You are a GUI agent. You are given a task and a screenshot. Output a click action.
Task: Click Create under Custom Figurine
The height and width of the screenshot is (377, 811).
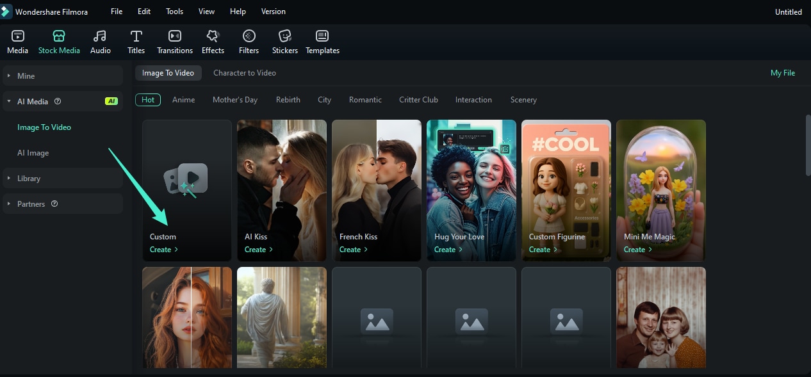[x=543, y=250]
